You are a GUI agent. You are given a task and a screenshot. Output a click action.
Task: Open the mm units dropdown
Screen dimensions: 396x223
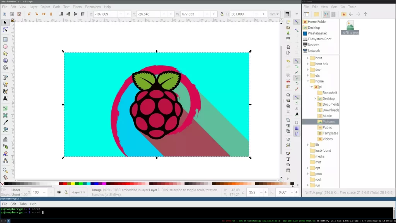coord(274,14)
